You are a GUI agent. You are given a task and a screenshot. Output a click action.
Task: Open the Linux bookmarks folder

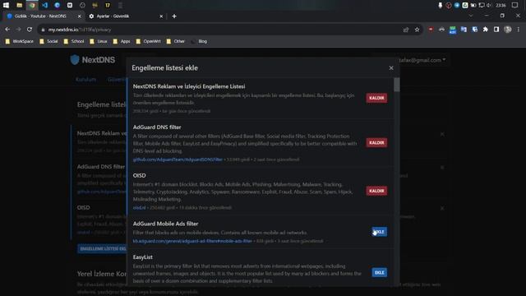[99, 41]
